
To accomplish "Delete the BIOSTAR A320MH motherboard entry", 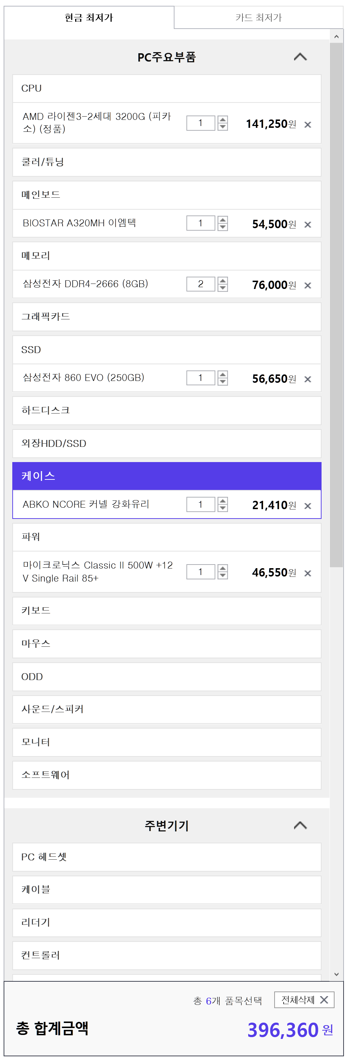I will (x=307, y=225).
